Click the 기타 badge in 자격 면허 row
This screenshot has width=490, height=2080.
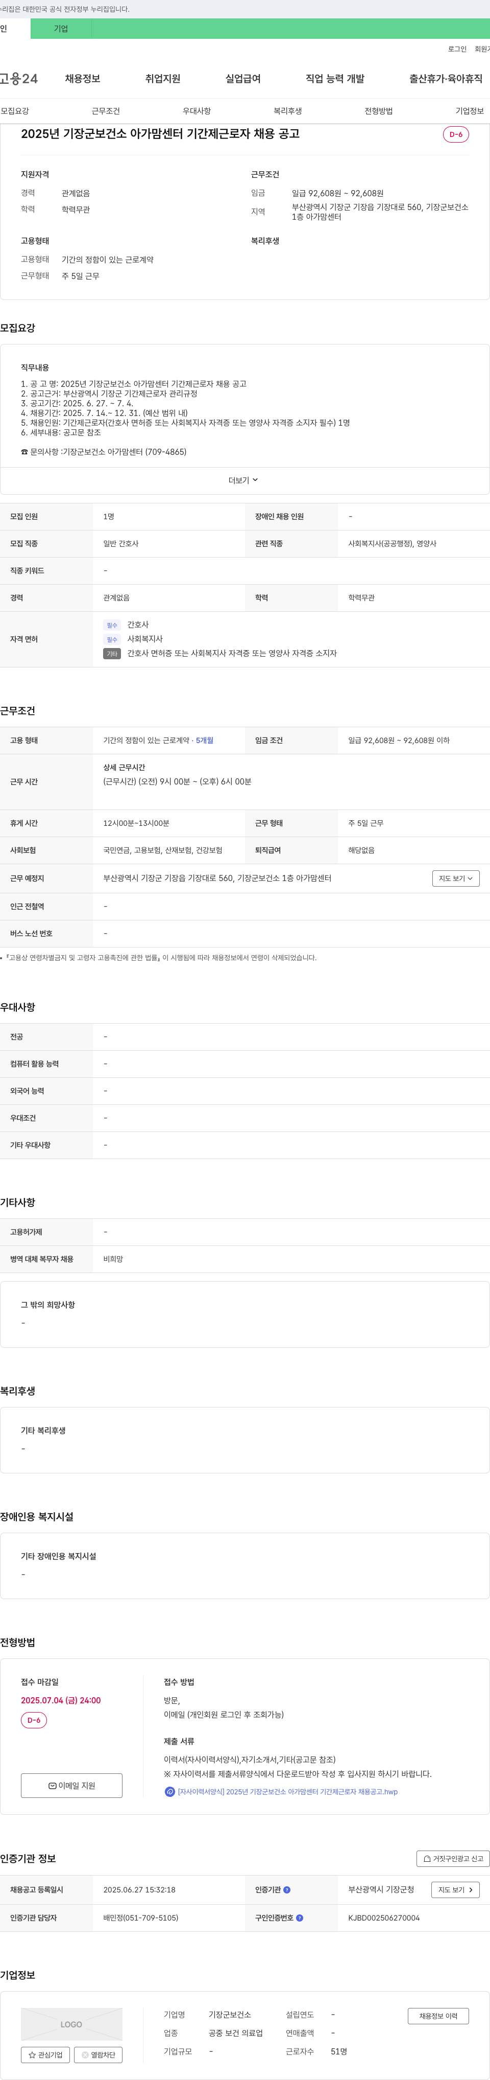coord(112,654)
